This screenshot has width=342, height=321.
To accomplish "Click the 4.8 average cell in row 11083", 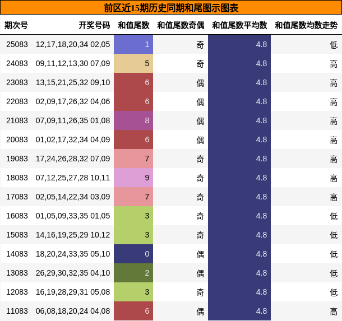I will [239, 311].
